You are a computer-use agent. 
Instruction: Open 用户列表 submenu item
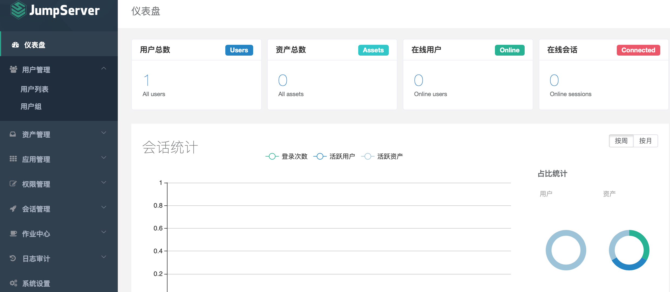pos(35,89)
